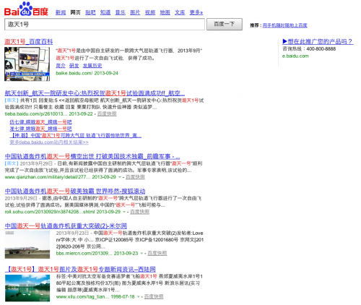Open the 米尔网 result title
The width and height of the screenshot is (361, 305).
[66, 226]
